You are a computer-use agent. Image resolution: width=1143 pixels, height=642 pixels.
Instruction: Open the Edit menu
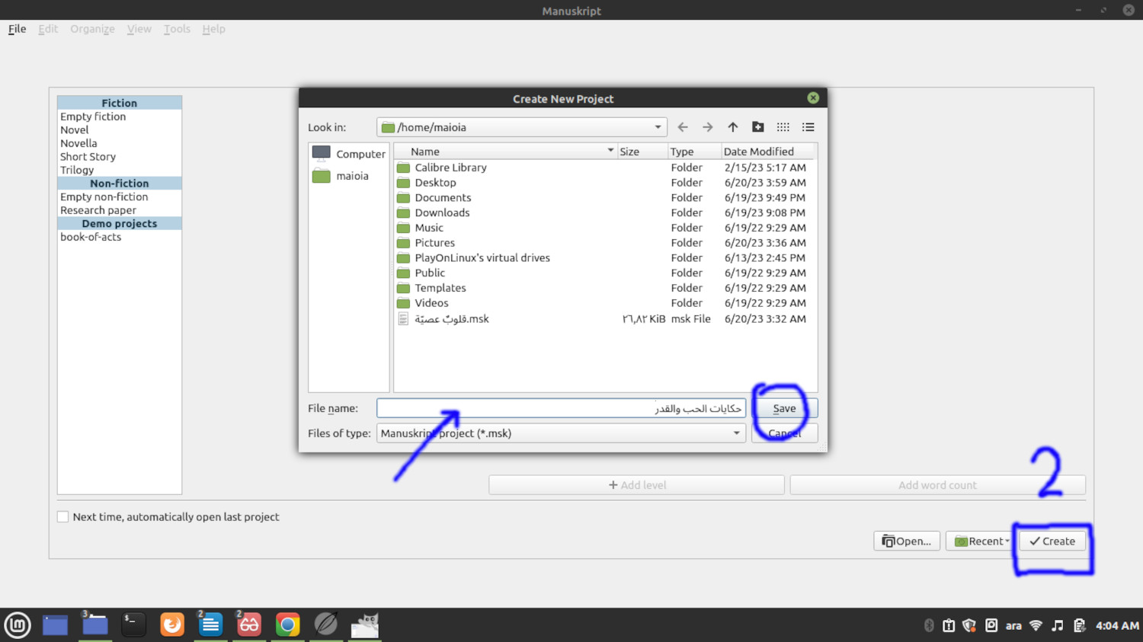click(x=48, y=29)
